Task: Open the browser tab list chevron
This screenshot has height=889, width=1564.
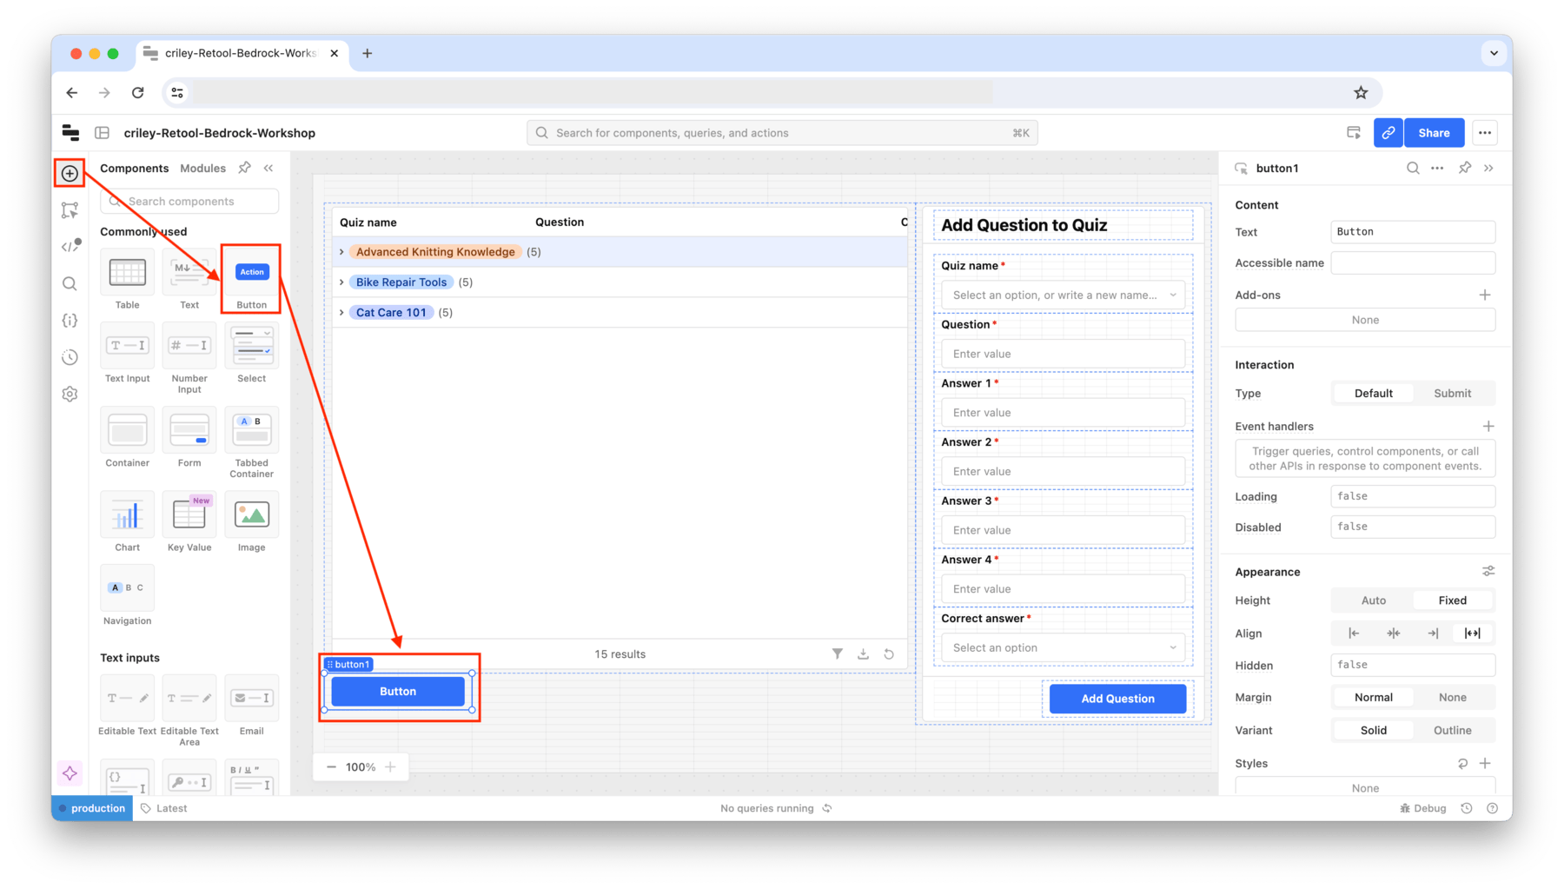Action: (x=1494, y=53)
